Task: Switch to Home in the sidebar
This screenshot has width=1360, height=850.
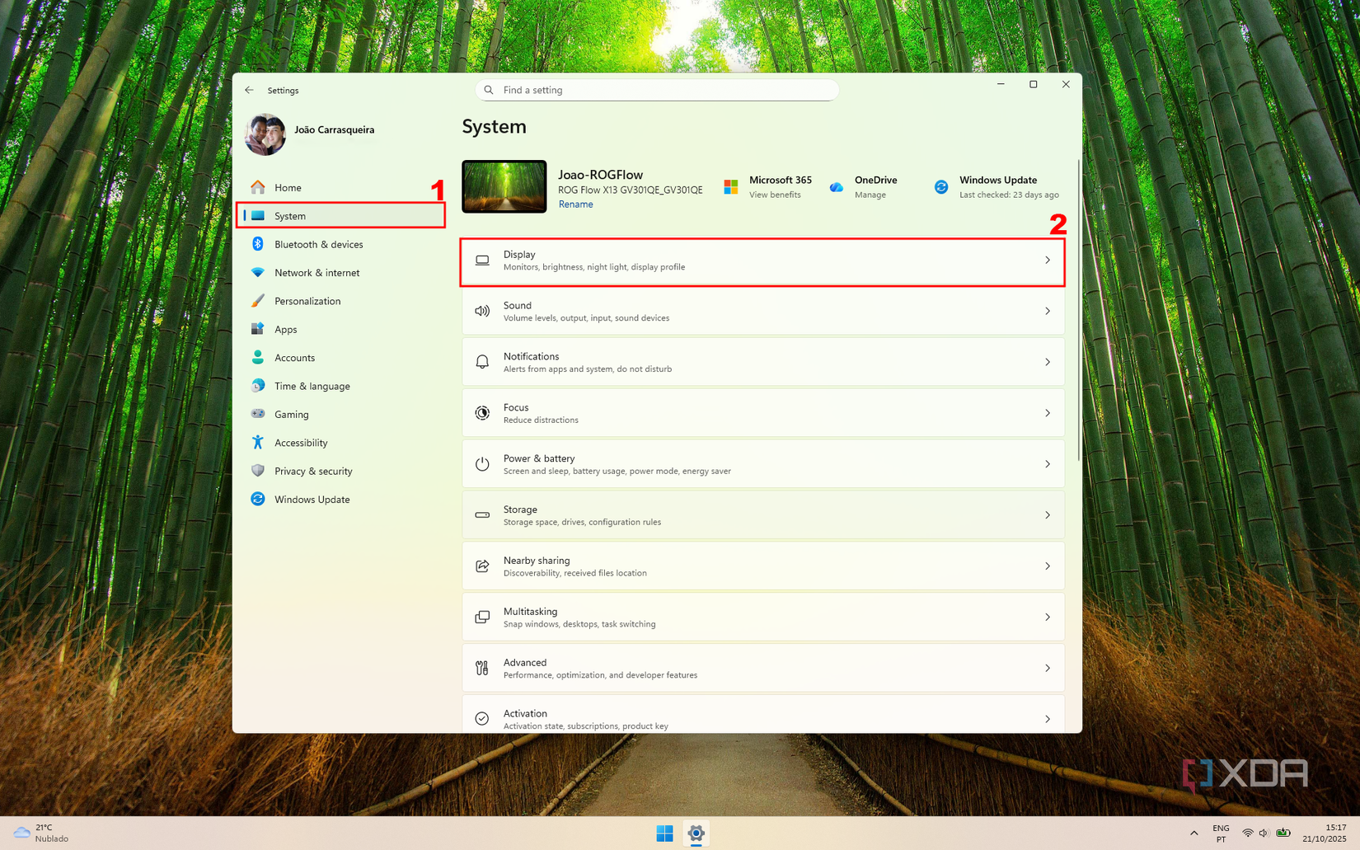Action: pyautogui.click(x=287, y=187)
